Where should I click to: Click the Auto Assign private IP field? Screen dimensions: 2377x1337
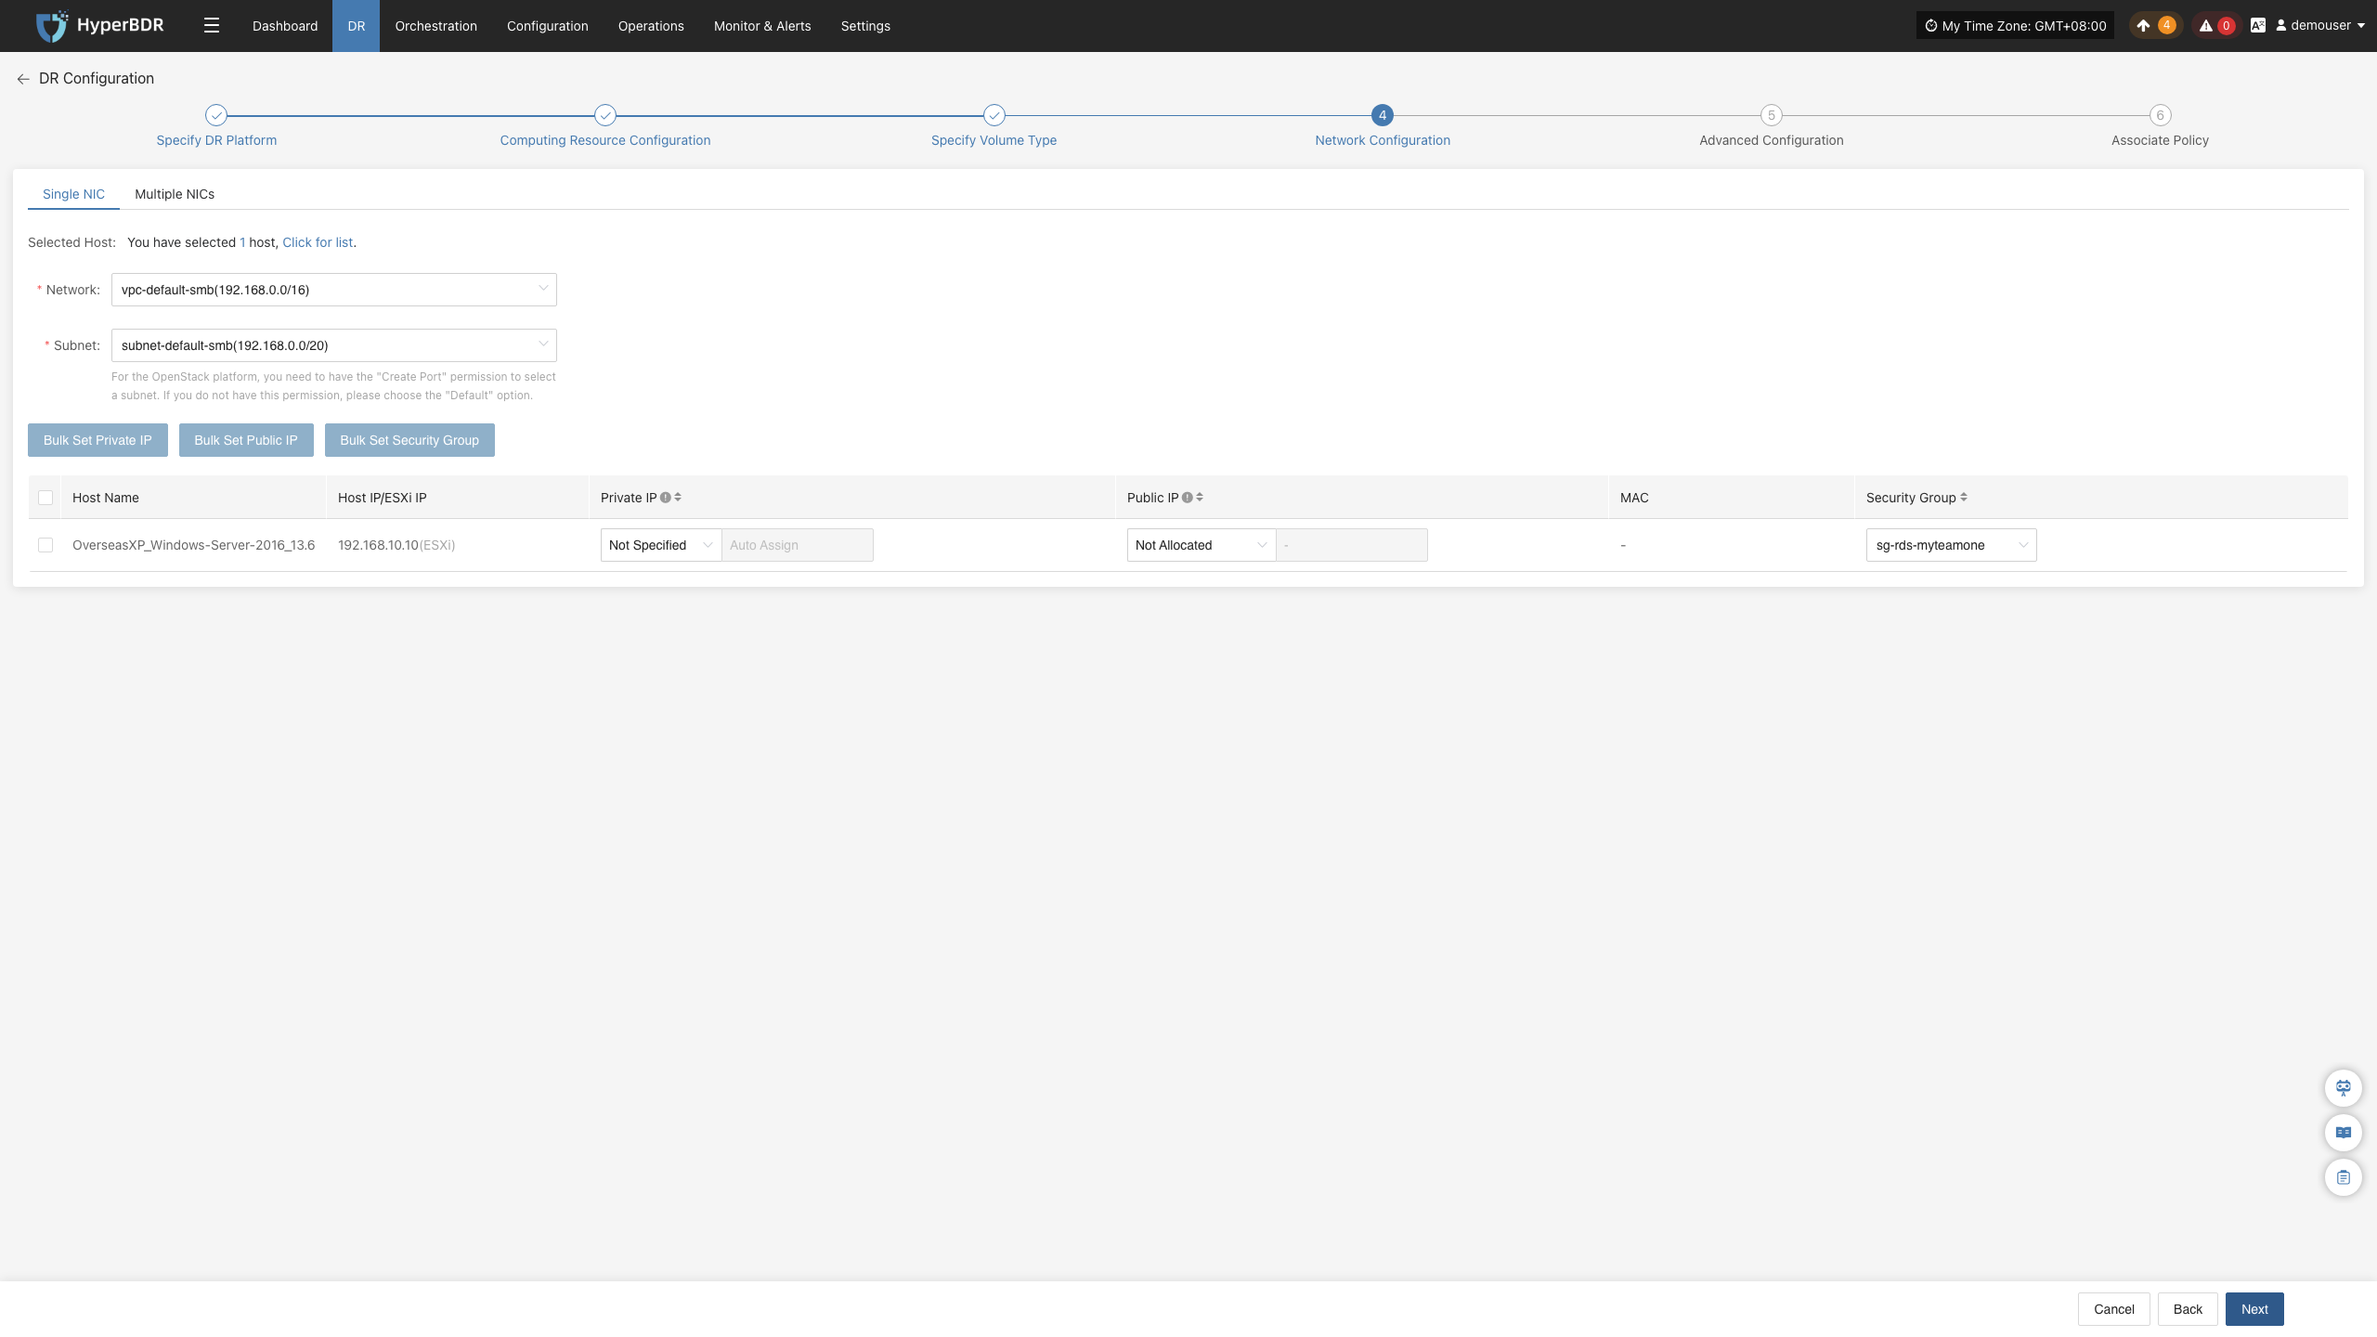point(798,545)
